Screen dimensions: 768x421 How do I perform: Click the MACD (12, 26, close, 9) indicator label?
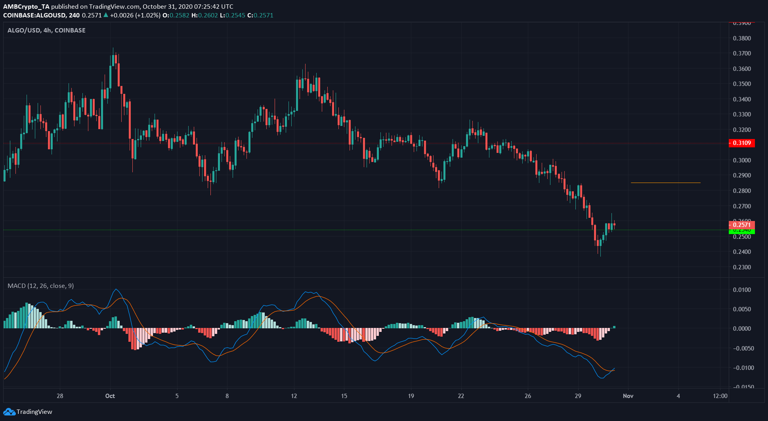(x=40, y=286)
